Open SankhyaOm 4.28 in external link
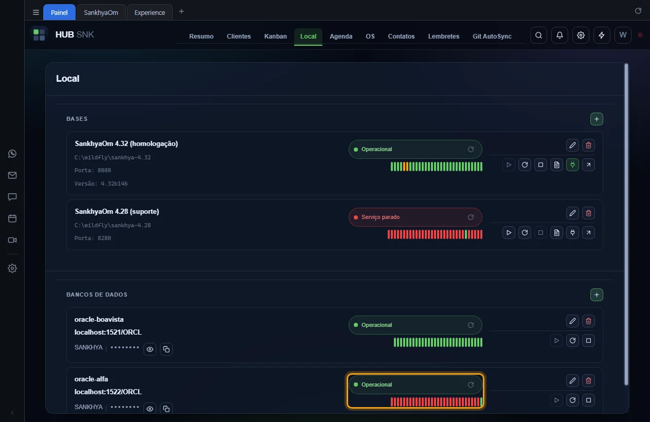The width and height of the screenshot is (650, 422). 588,233
